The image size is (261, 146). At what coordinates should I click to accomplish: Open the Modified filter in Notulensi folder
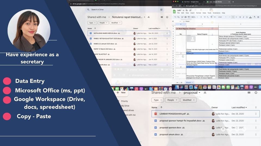click(x=116, y=23)
